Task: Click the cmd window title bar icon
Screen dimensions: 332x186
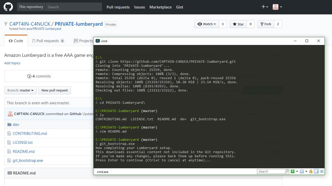Action: pyautogui.click(x=98, y=41)
